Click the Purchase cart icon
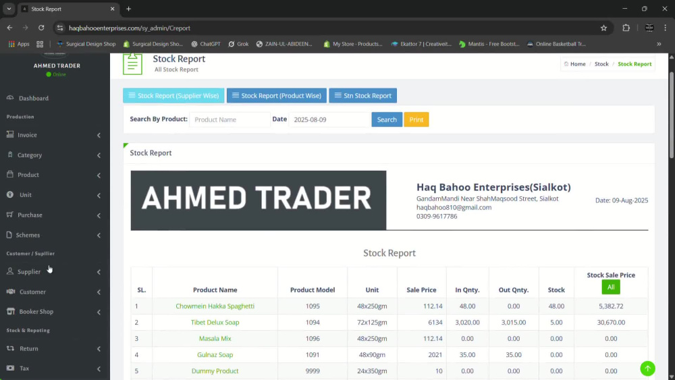This screenshot has height=380, width=675. click(10, 215)
